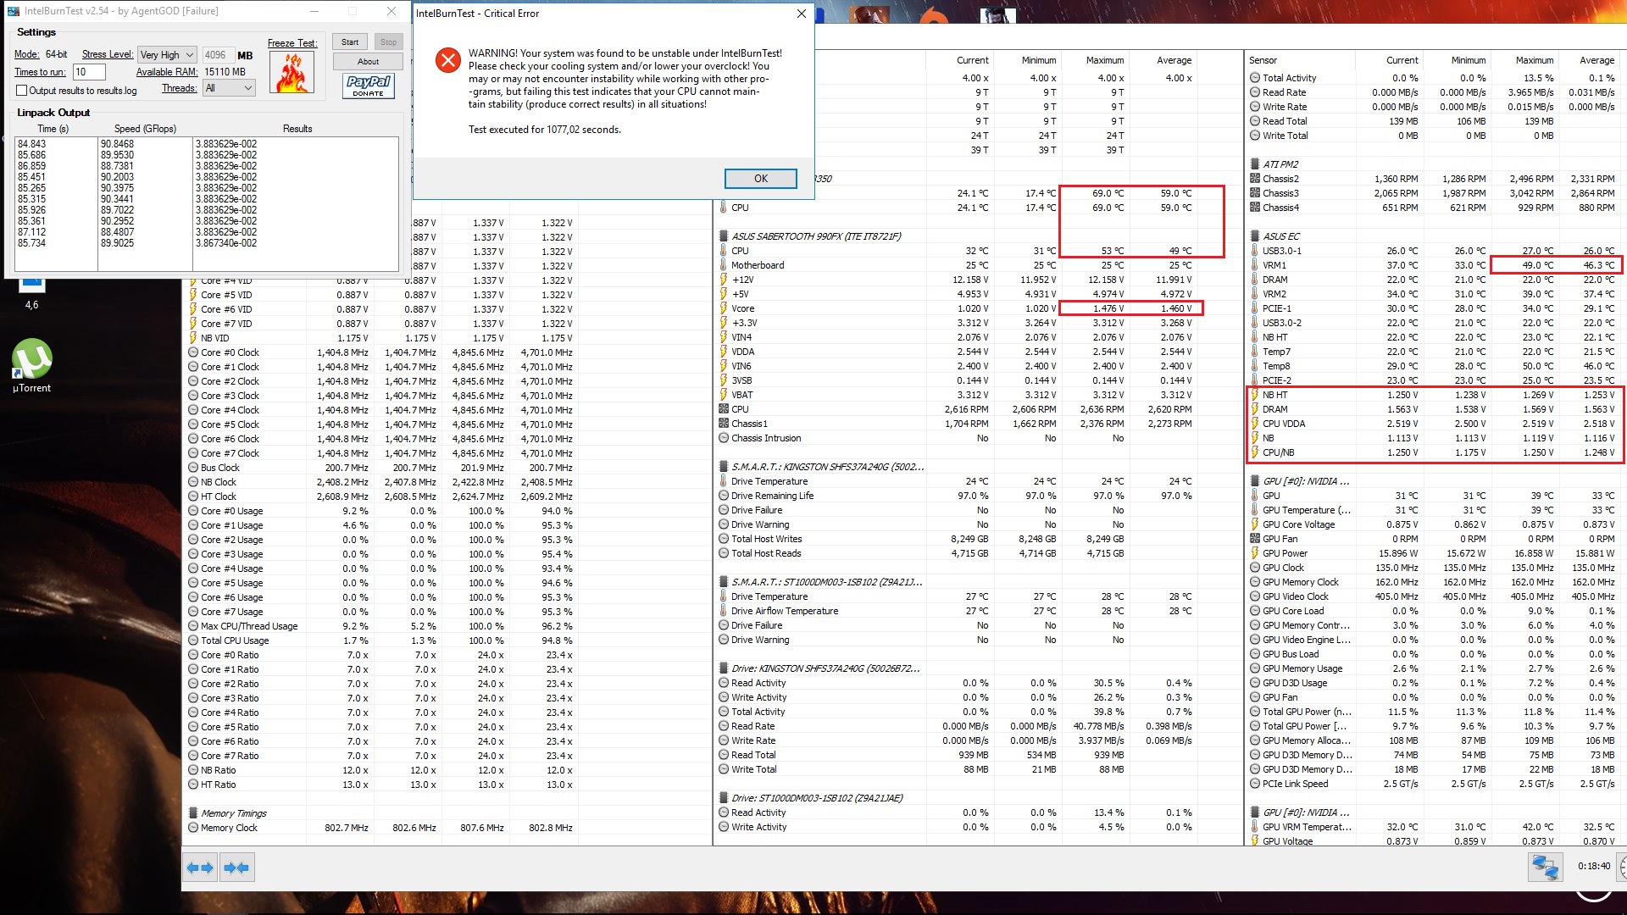Click the expand columns arrows button in HWiNFO

tap(200, 868)
